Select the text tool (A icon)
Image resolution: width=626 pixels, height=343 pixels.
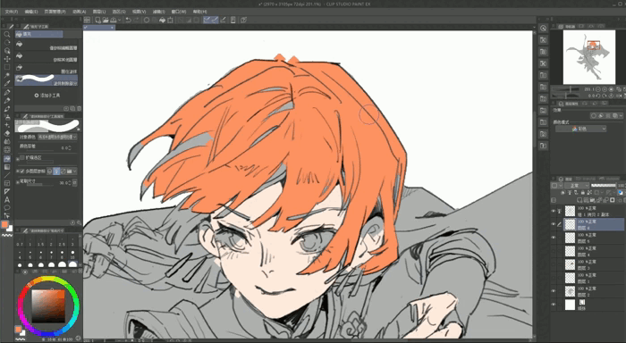click(7, 200)
